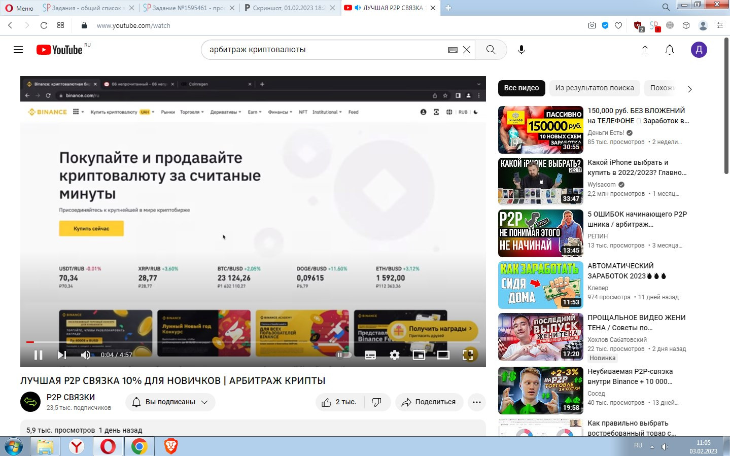This screenshot has height=456, width=730.
Task: Open the Opera tab search magnifier
Action: tap(666, 7)
